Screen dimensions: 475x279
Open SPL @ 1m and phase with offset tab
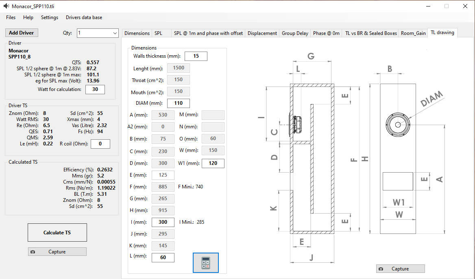click(x=208, y=33)
